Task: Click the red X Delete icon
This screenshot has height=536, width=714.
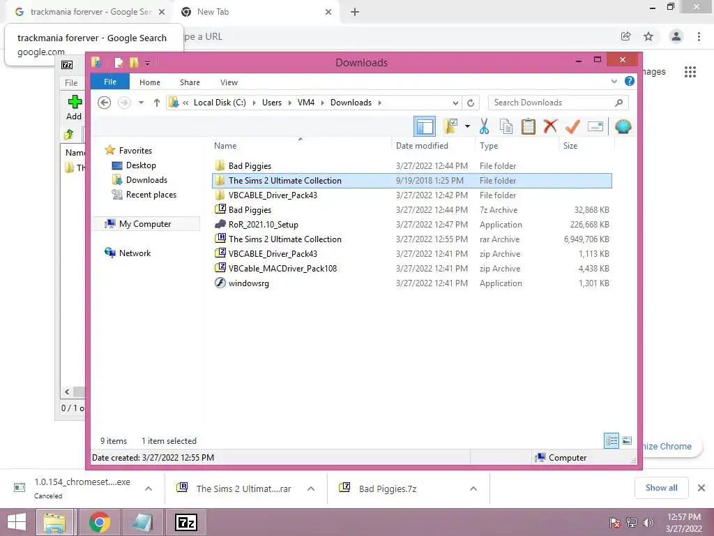Action: 550,126
